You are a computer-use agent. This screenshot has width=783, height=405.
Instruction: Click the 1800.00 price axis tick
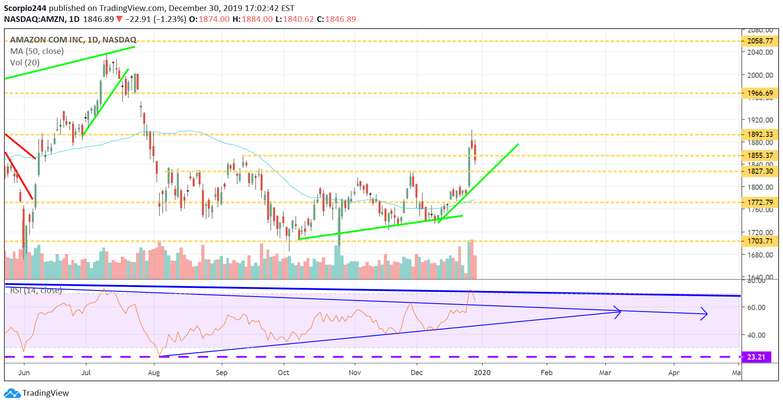760,187
